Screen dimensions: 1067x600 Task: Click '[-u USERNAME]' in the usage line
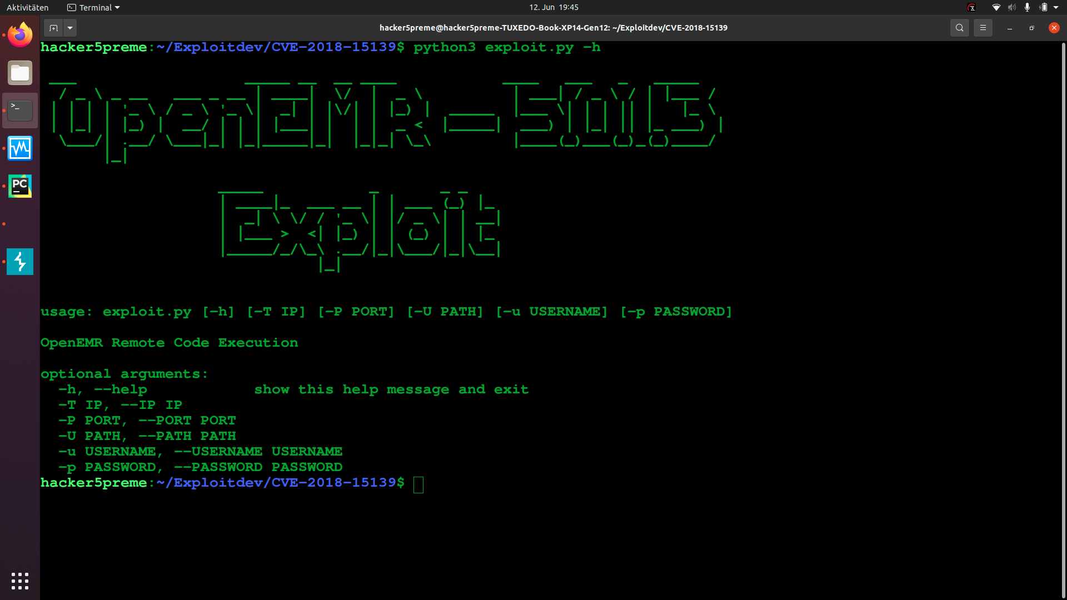tap(552, 312)
